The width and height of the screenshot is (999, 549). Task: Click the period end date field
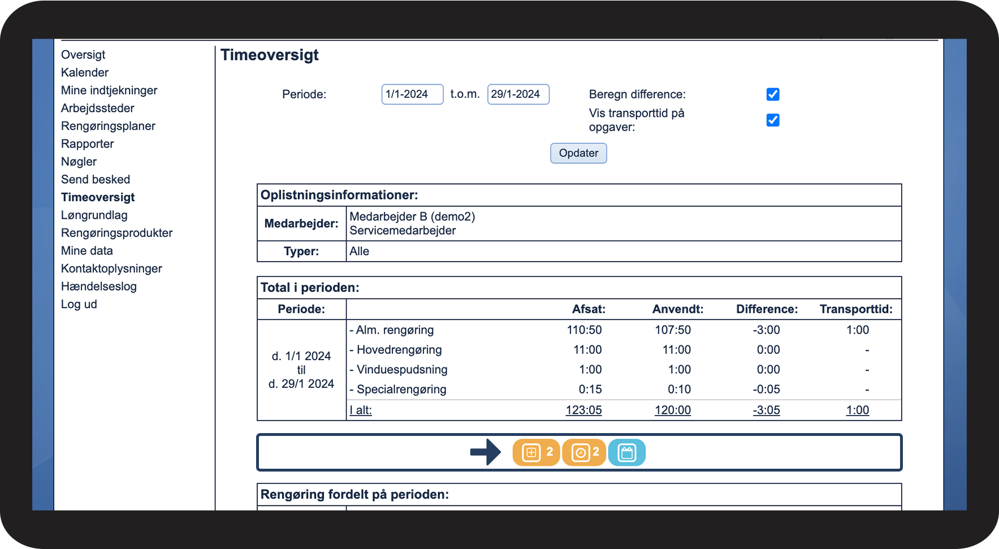click(518, 94)
